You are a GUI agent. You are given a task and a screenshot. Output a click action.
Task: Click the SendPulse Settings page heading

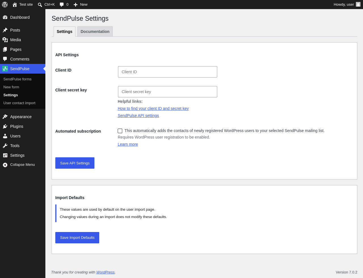80,18
